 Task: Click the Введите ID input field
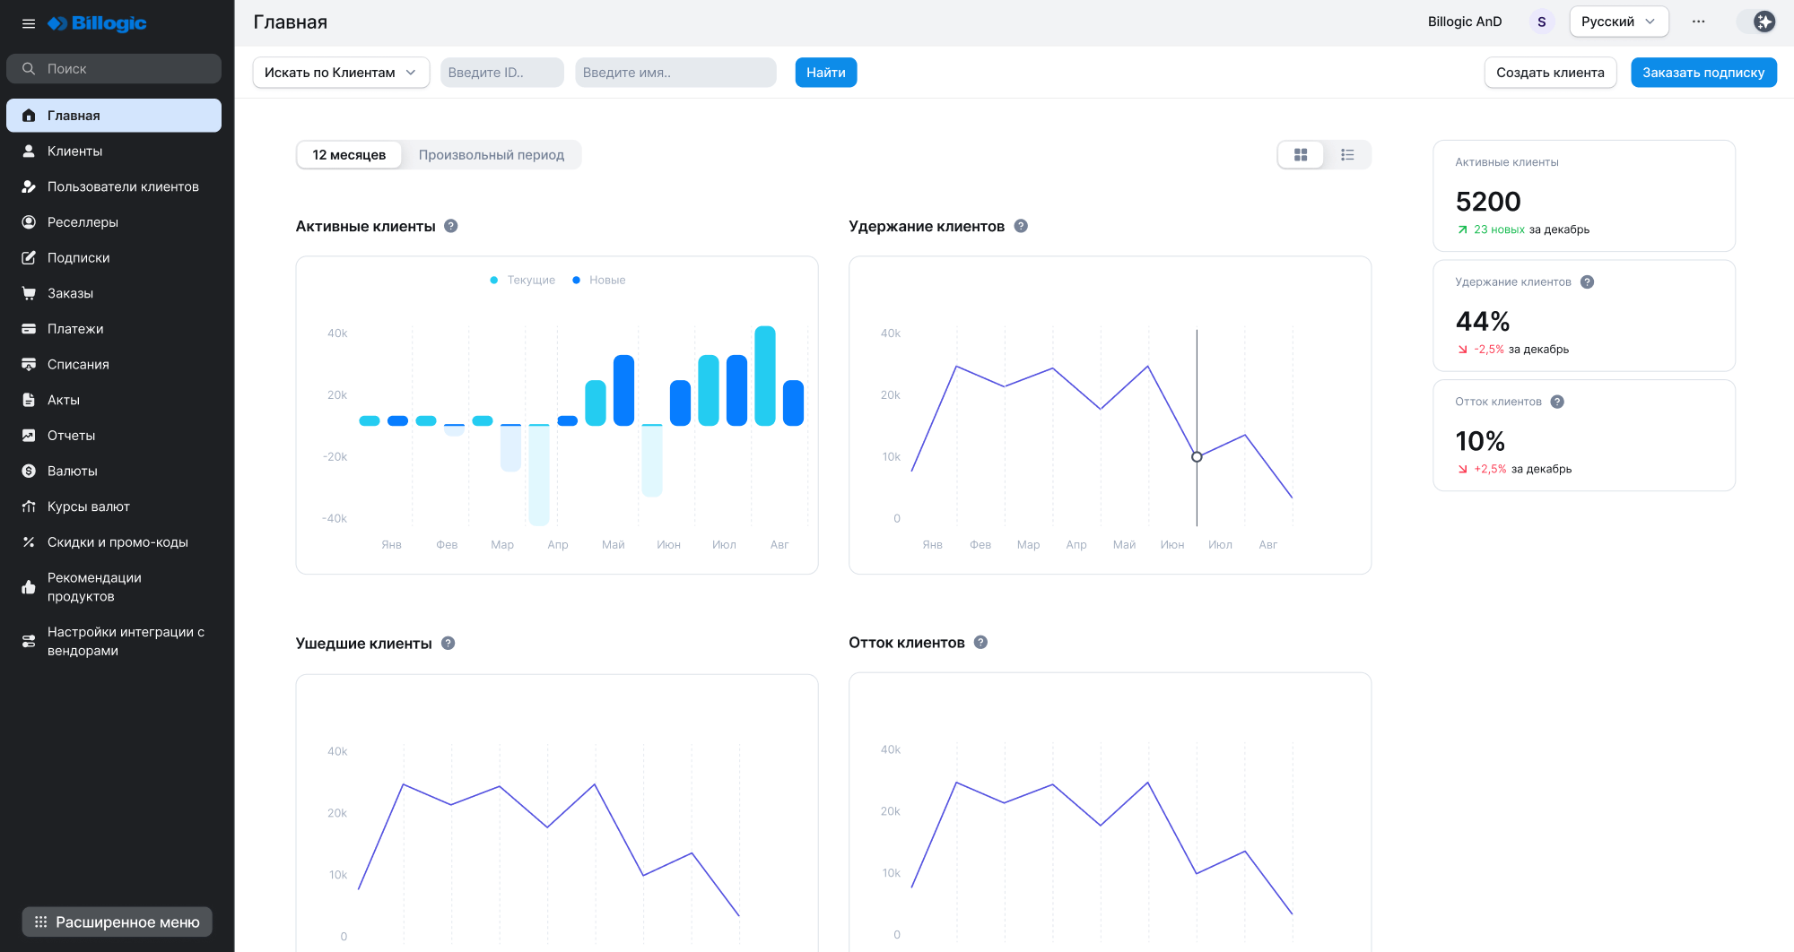point(501,73)
